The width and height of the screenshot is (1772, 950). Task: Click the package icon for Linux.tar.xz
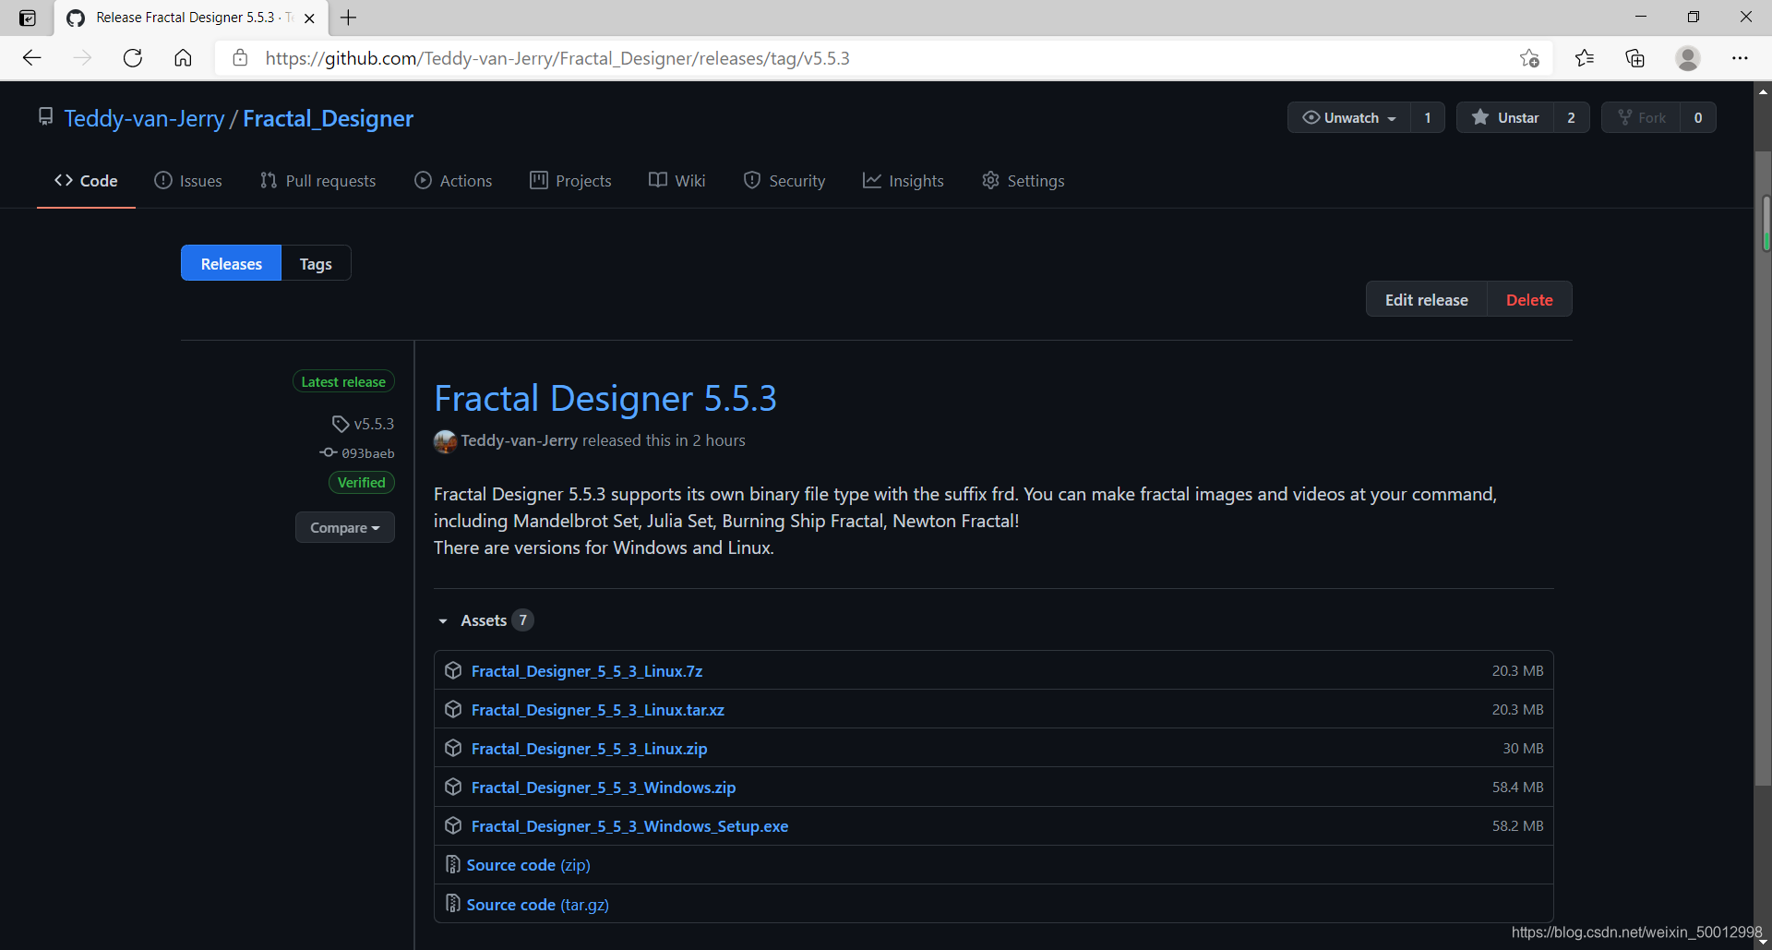(453, 709)
